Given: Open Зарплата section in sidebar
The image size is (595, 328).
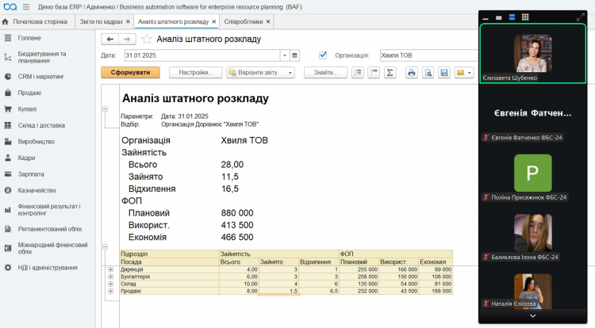Looking at the screenshot, I should click(32, 174).
